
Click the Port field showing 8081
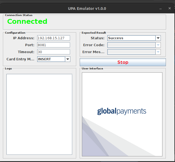(x=54, y=45)
